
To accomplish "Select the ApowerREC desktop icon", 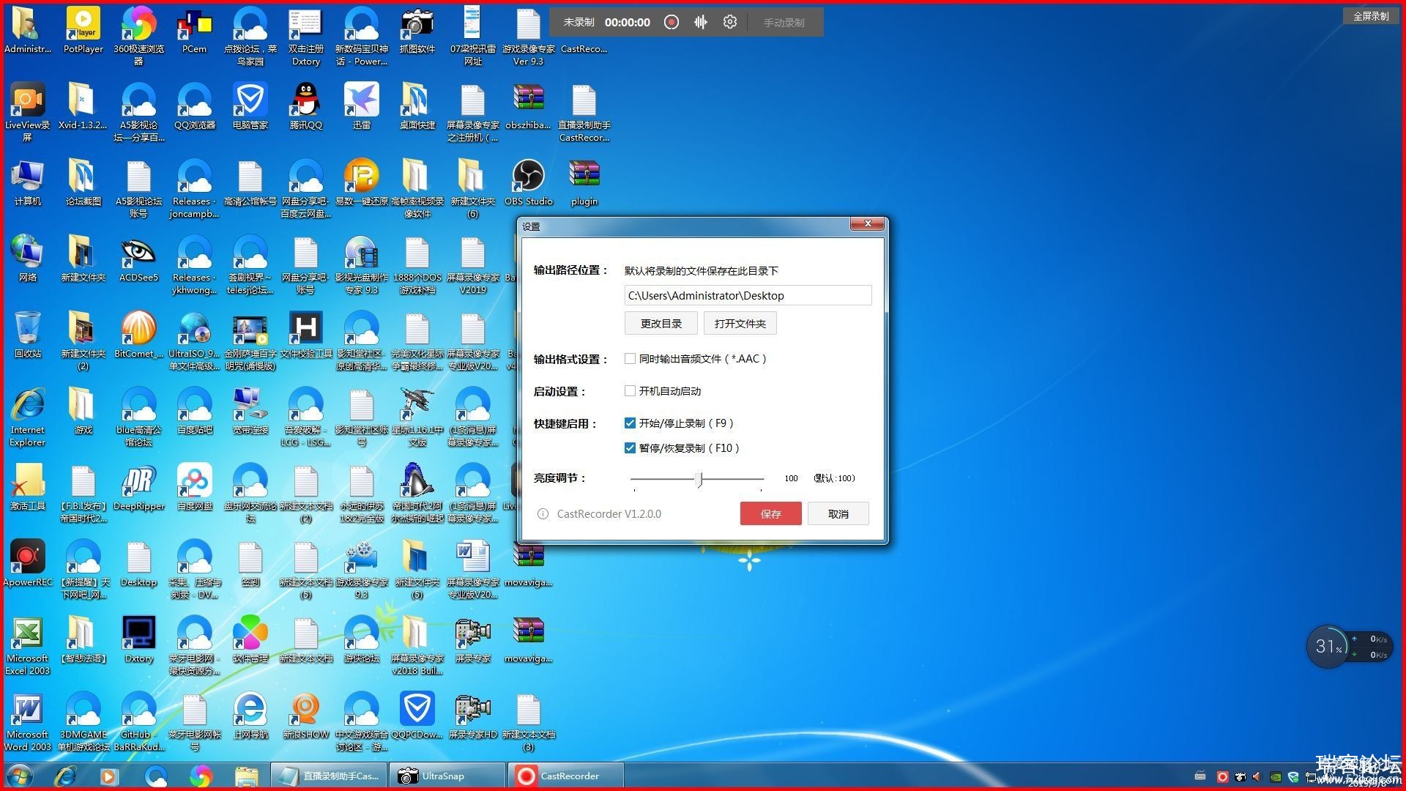I will (x=28, y=564).
